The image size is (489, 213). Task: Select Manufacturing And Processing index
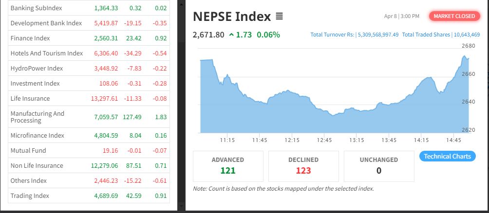click(89, 117)
